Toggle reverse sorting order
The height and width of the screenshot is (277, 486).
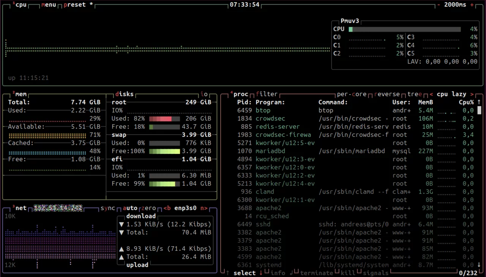(387, 94)
